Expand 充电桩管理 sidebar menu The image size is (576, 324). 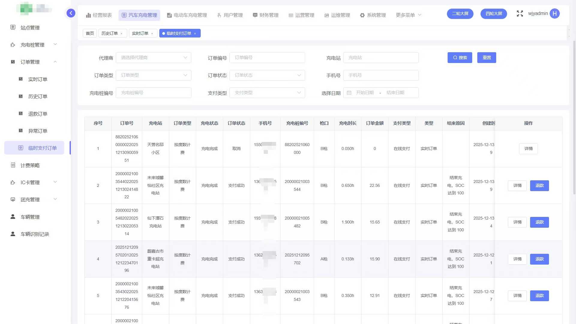tap(32, 45)
